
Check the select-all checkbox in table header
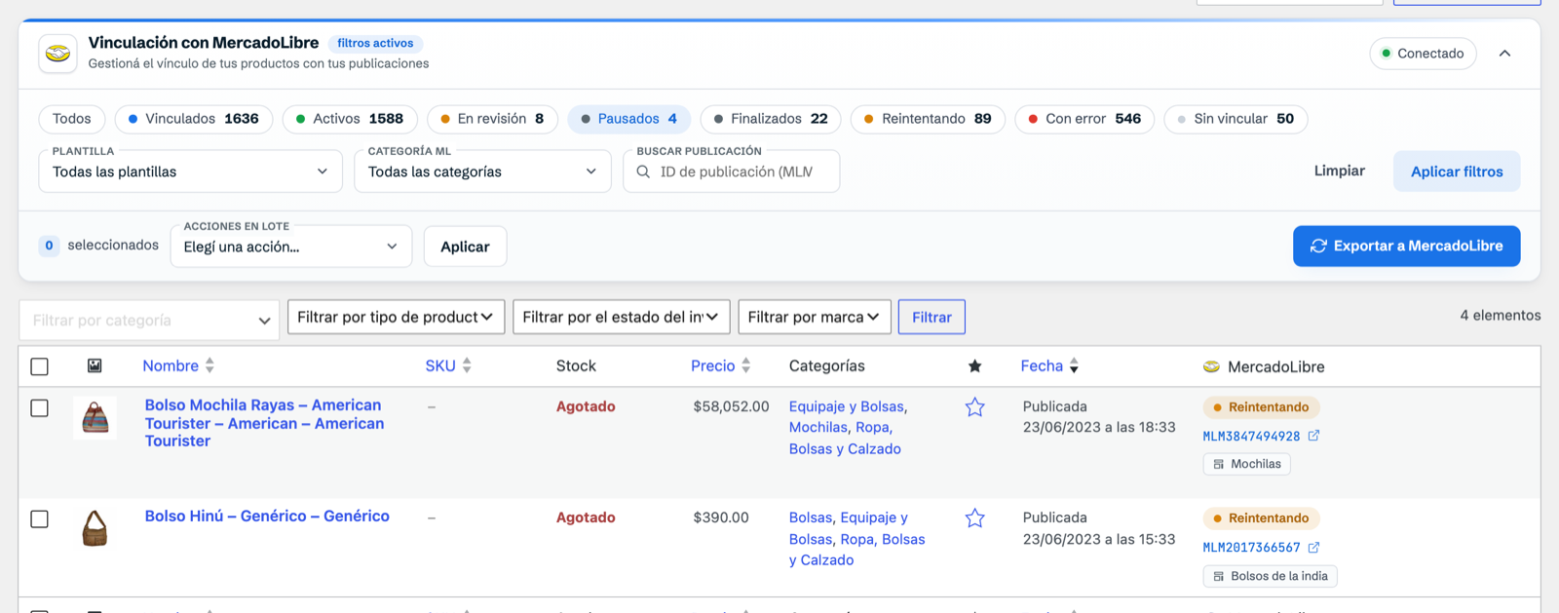[x=39, y=366]
